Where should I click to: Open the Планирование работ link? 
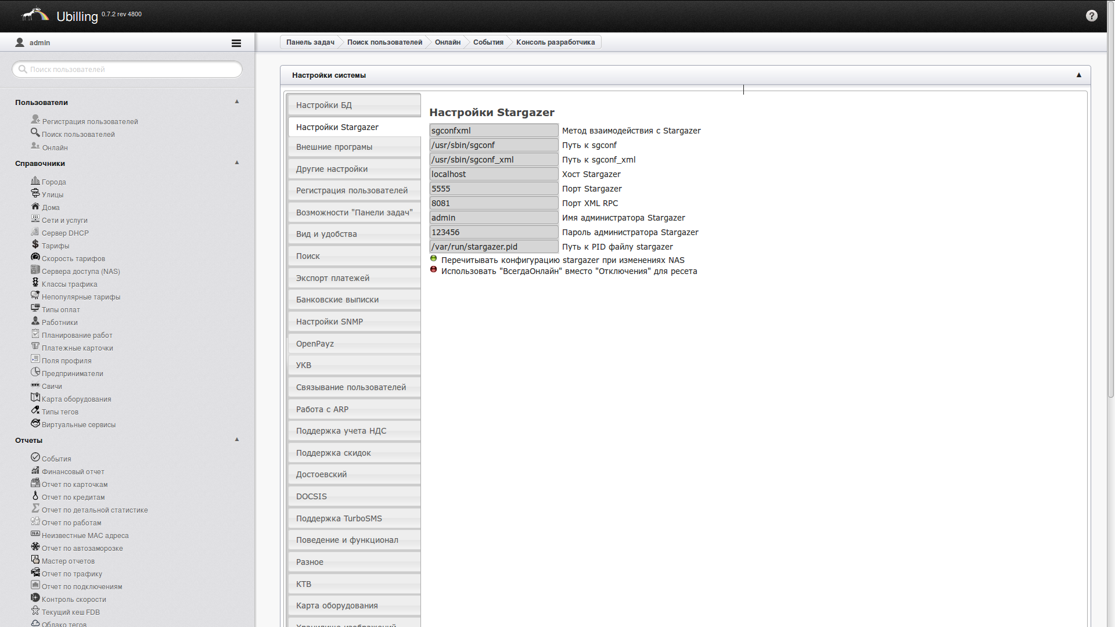(x=77, y=336)
